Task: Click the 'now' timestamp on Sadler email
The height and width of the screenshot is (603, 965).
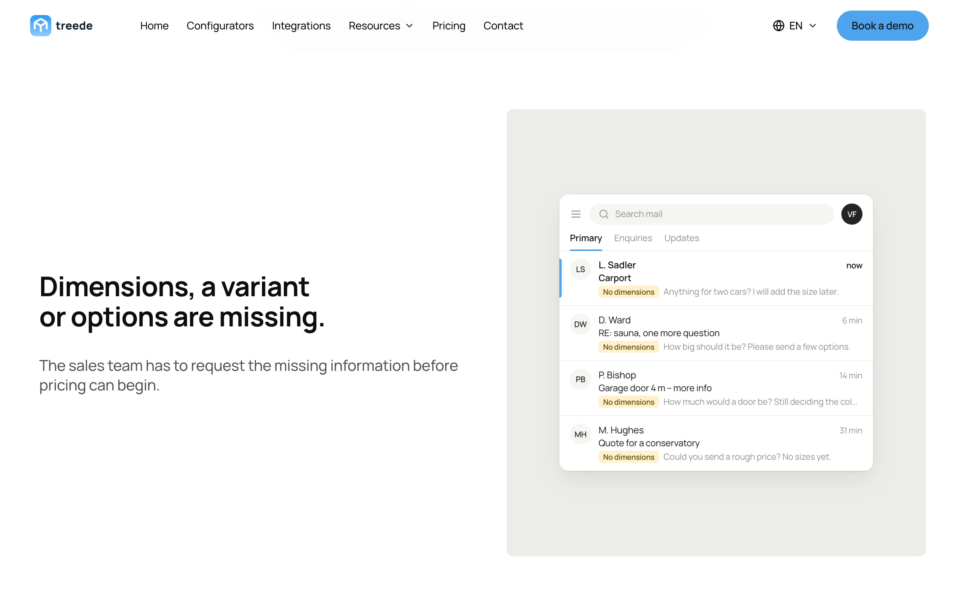Action: coord(854,266)
